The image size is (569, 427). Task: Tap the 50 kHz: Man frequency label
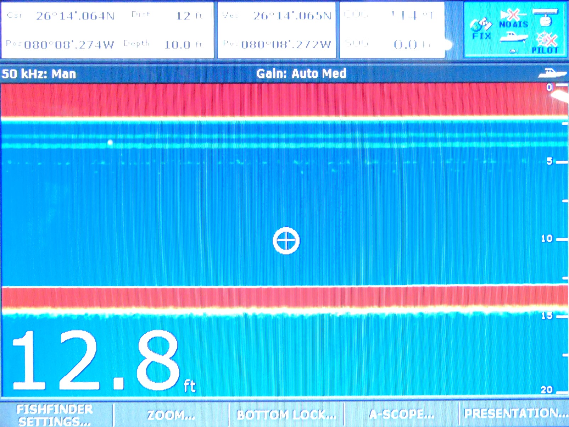pyautogui.click(x=39, y=74)
